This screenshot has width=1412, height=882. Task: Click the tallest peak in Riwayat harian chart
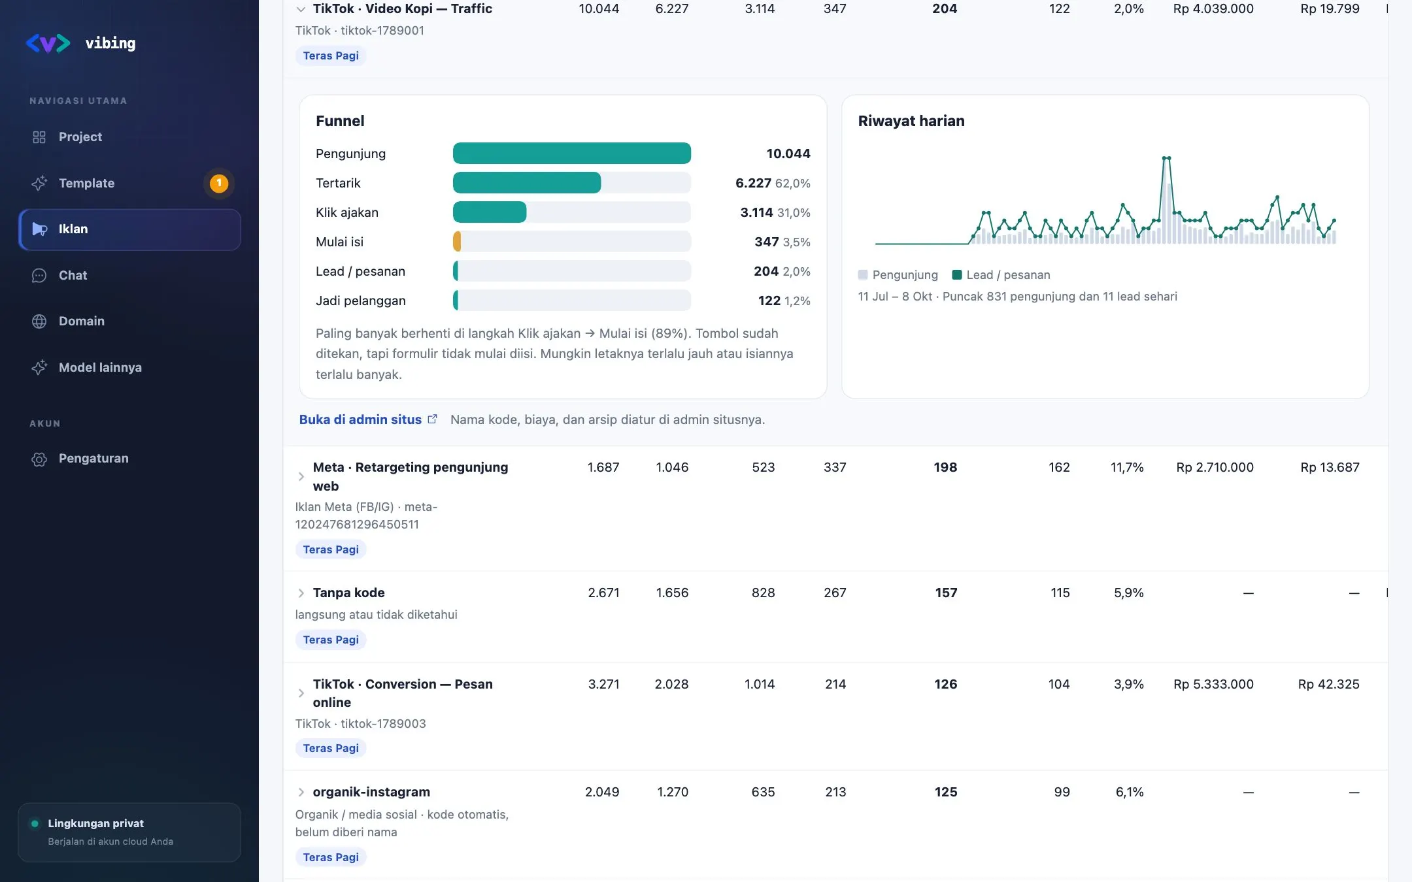point(1166,158)
